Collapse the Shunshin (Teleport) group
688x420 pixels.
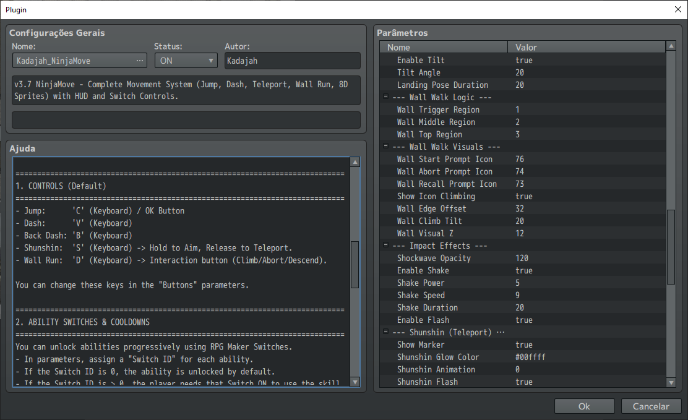pyautogui.click(x=385, y=332)
